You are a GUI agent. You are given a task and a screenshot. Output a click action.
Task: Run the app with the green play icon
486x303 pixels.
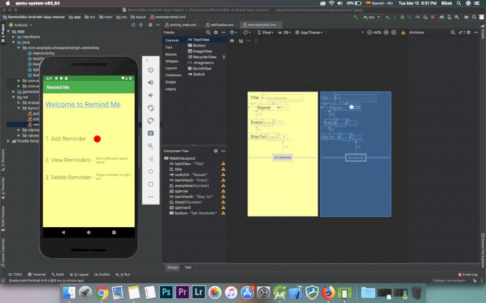coord(388,17)
